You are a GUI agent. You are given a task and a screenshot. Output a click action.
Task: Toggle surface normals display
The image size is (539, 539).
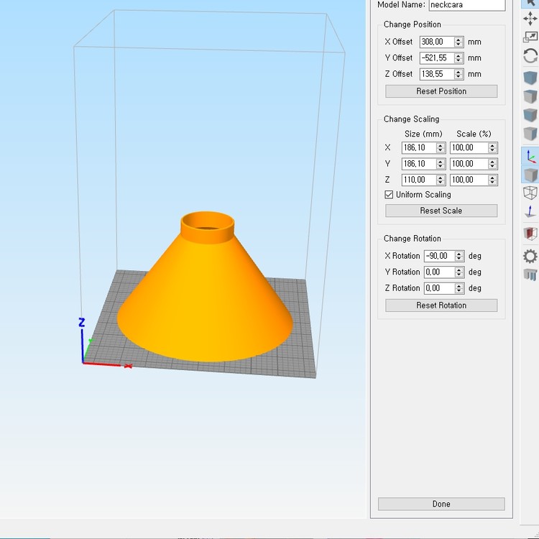(x=530, y=211)
